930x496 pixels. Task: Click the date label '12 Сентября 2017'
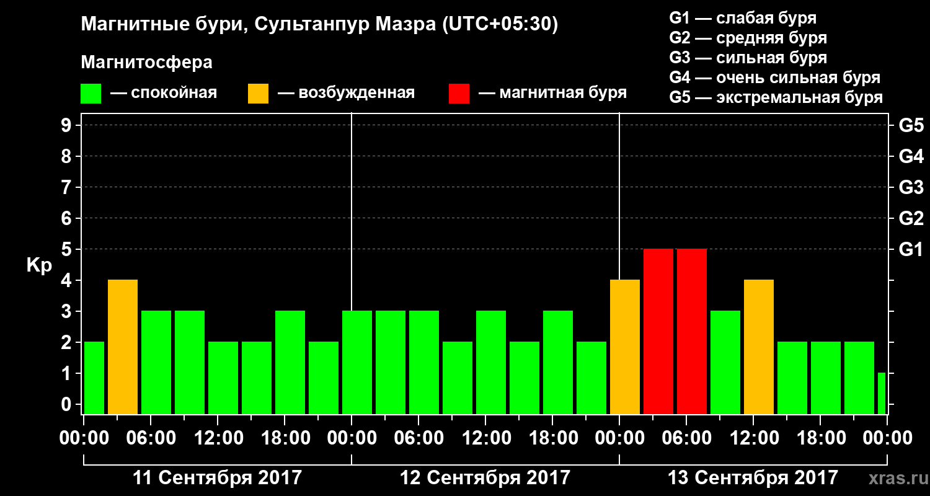point(485,478)
